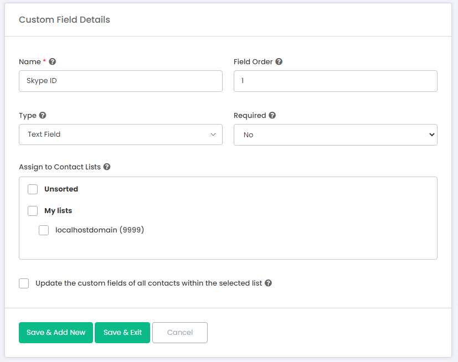
Task: Click into the Field Order input box
Action: (x=335, y=81)
